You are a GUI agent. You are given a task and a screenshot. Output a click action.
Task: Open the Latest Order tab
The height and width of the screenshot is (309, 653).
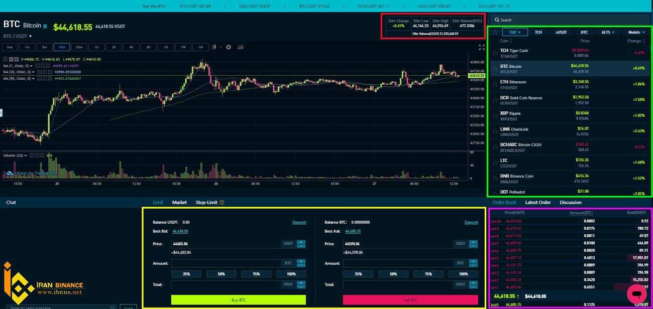pyautogui.click(x=538, y=202)
